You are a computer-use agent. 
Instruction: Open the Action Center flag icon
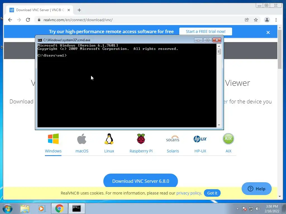pyautogui.click(x=244, y=209)
